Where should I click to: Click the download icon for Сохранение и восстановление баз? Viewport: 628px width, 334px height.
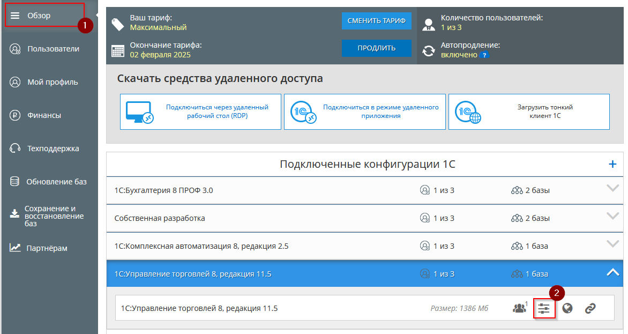click(14, 213)
